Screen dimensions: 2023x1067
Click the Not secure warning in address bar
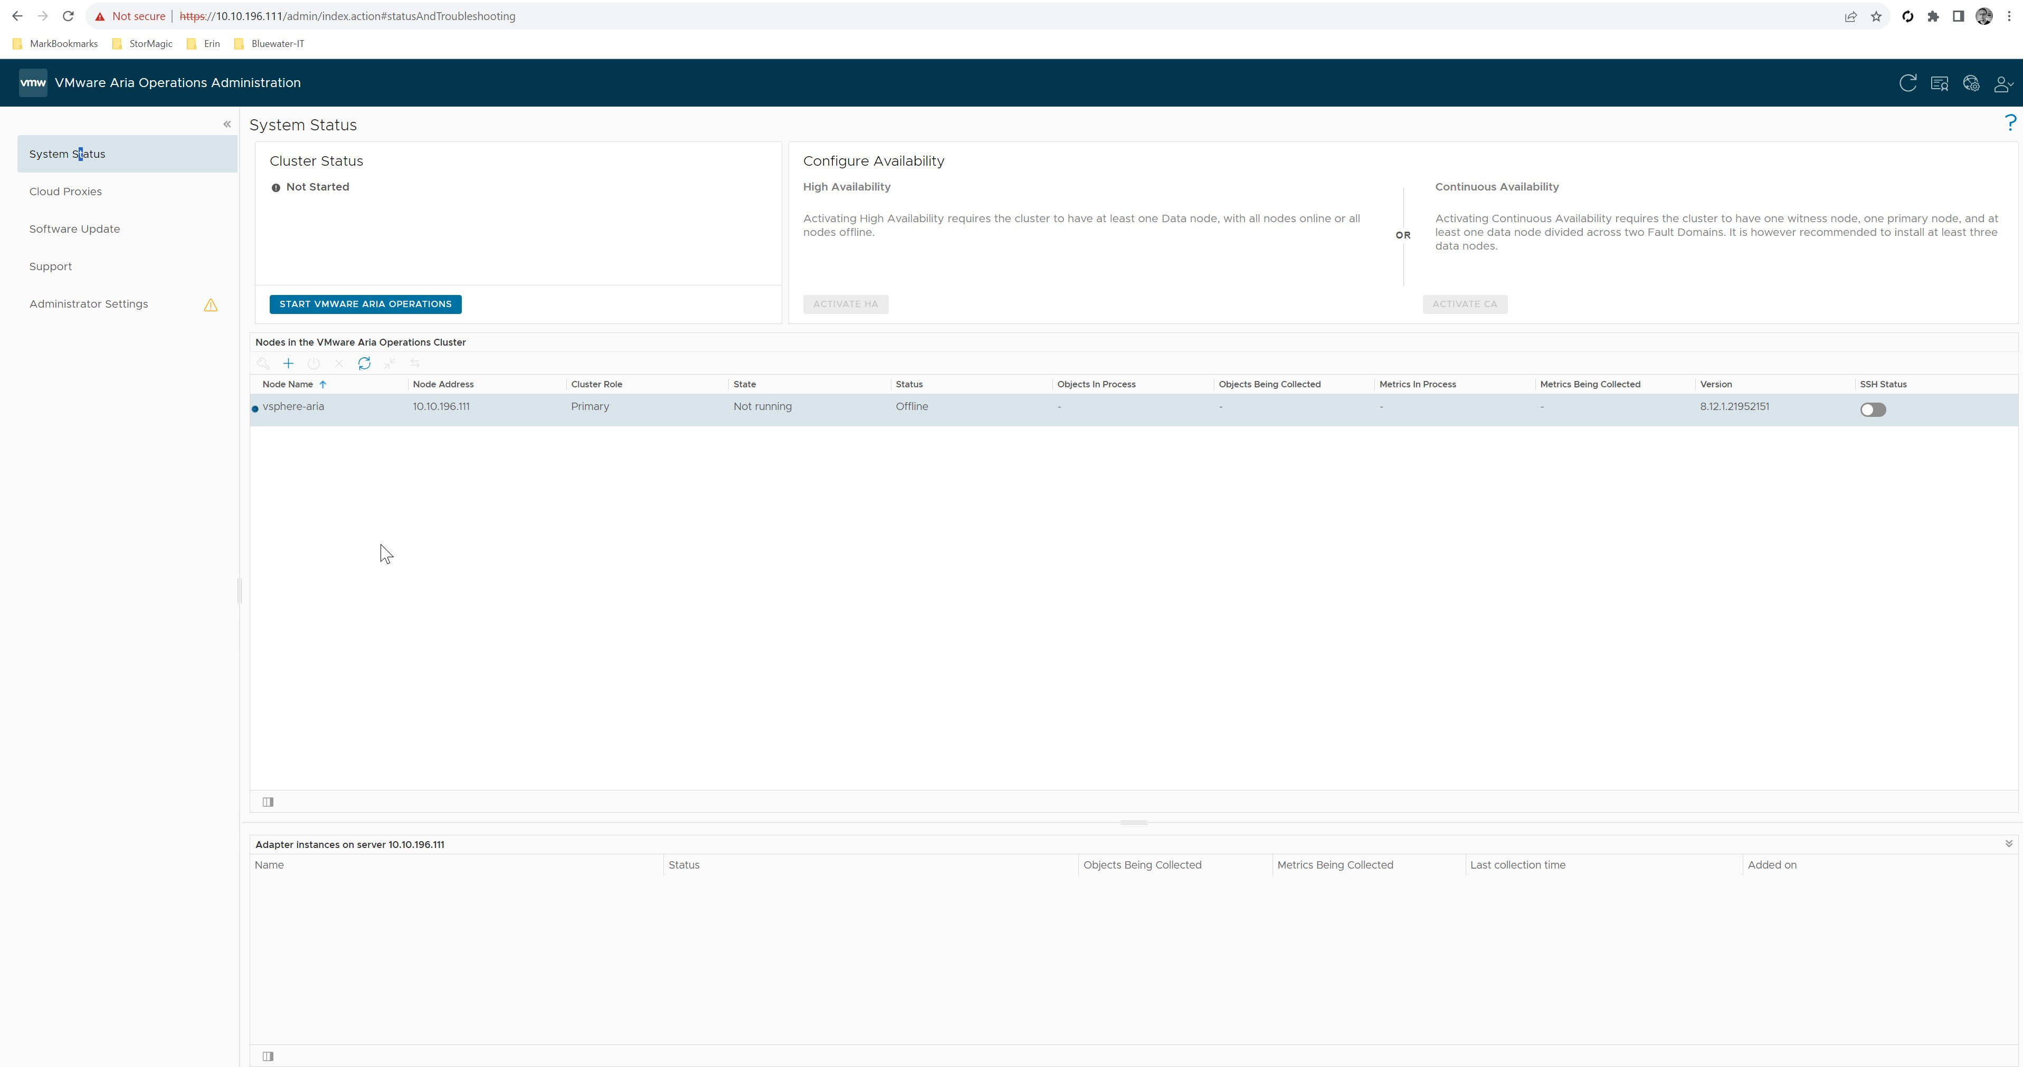point(130,16)
